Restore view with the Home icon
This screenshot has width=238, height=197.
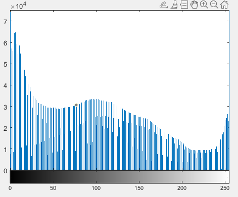pyautogui.click(x=224, y=5)
